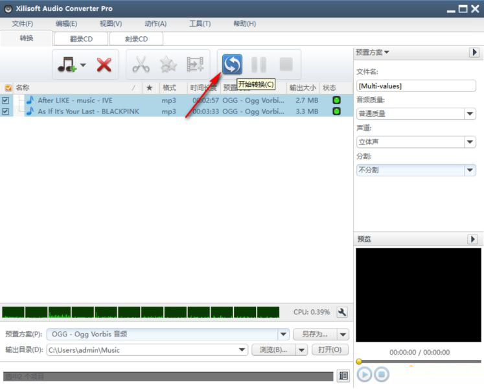The height and width of the screenshot is (389, 484).
Task: Stop the preview playback button
Action: click(382, 375)
